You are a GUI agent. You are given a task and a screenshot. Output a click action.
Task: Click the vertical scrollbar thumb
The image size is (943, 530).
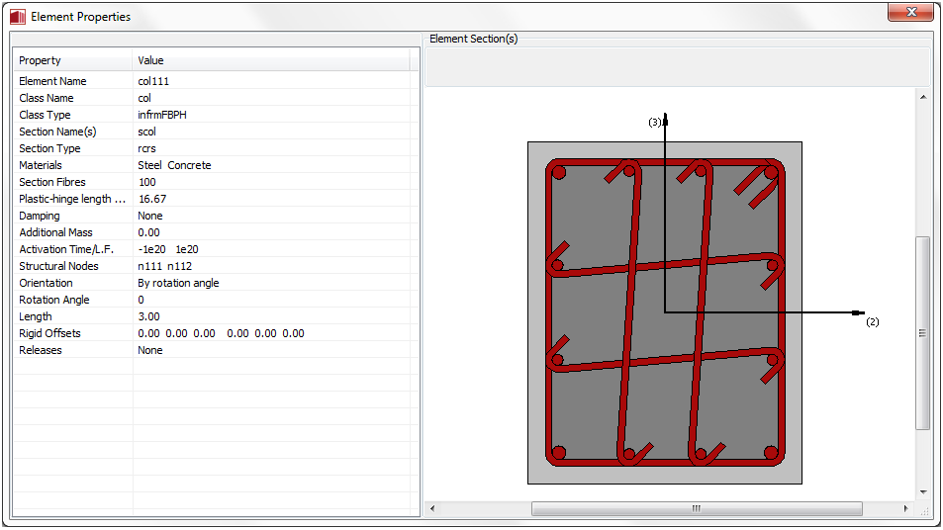pyautogui.click(x=922, y=332)
